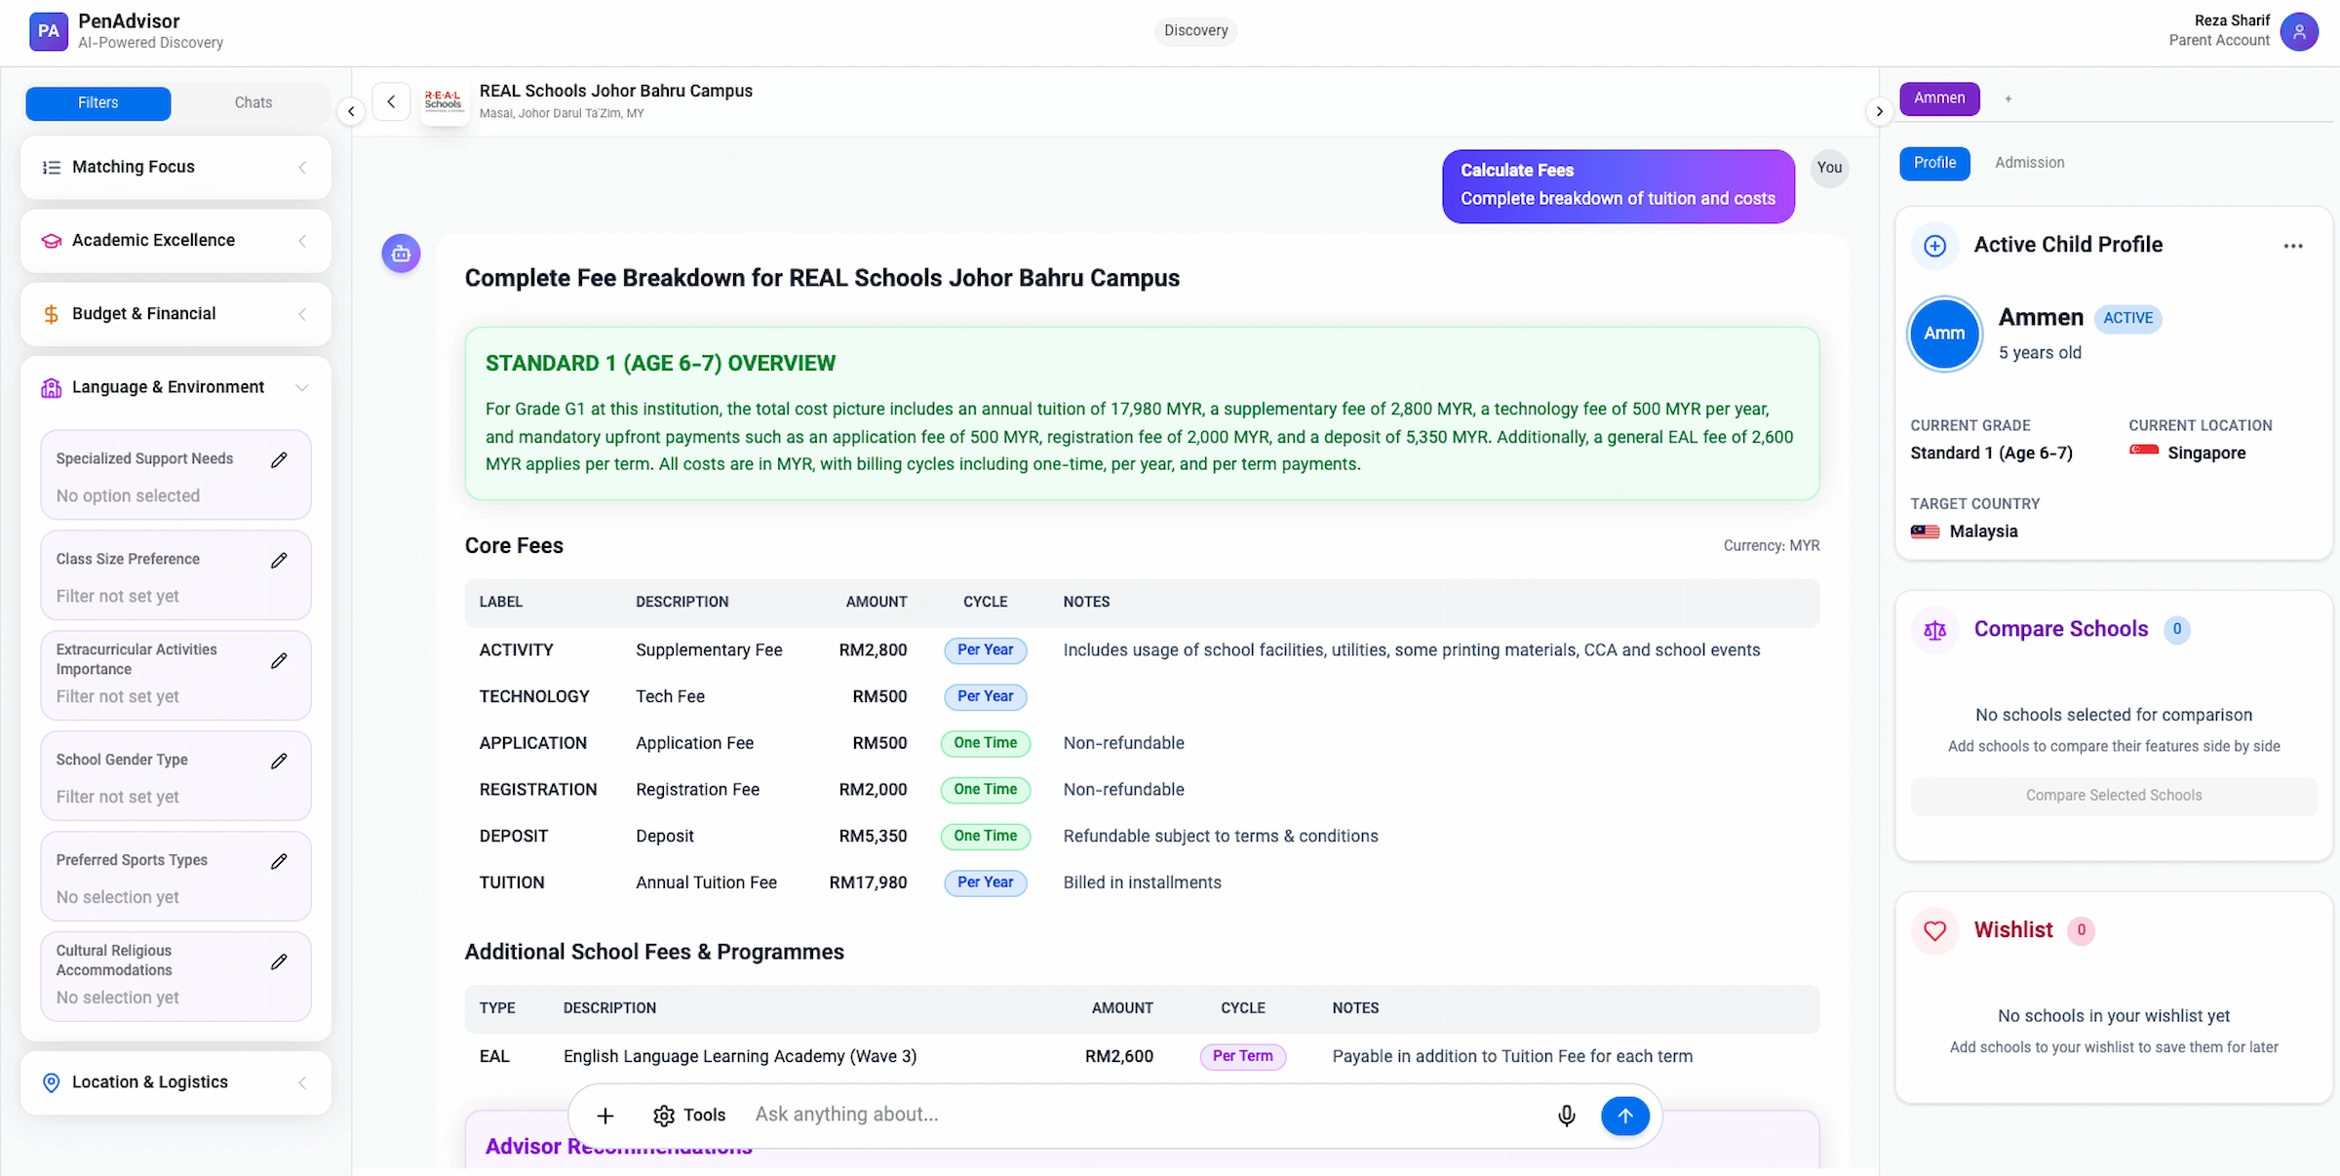Viewport: 2340px width, 1176px height.
Task: Switch to the Chats tab
Action: (253, 103)
